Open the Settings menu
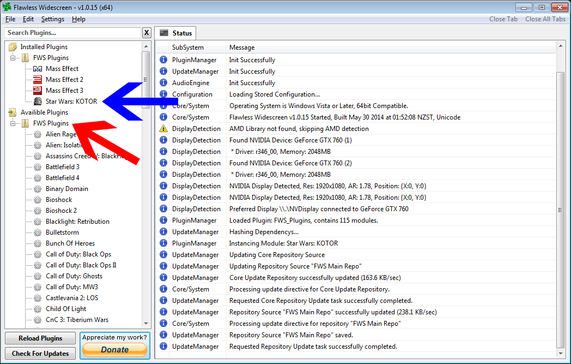571x364 pixels. (x=52, y=19)
